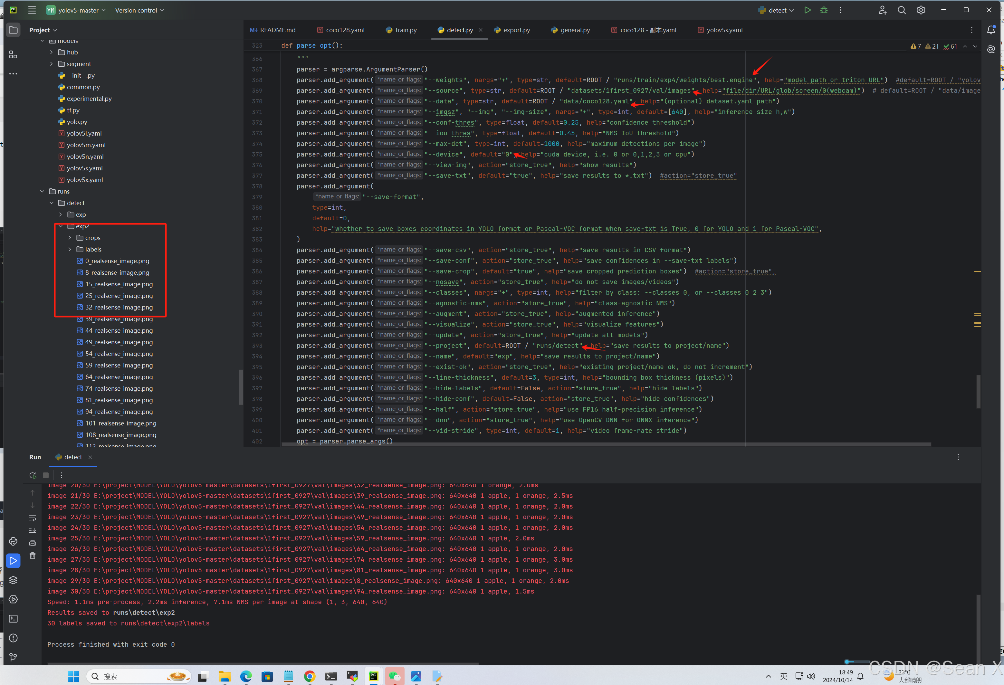Open the Git tool window
This screenshot has width=1004, height=685.
(14, 657)
